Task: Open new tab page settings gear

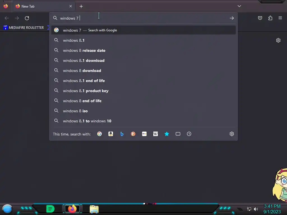Action: pos(278,40)
